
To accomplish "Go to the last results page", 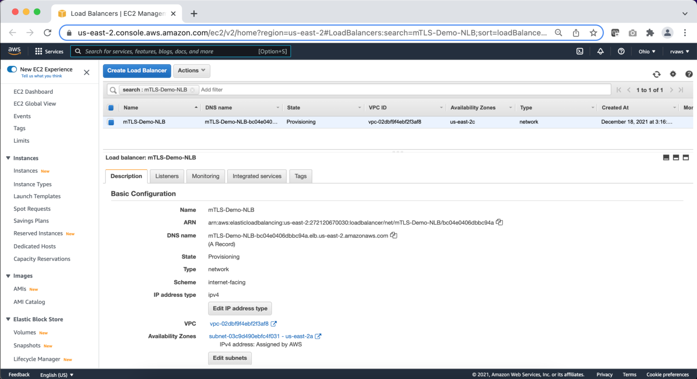I will point(681,90).
